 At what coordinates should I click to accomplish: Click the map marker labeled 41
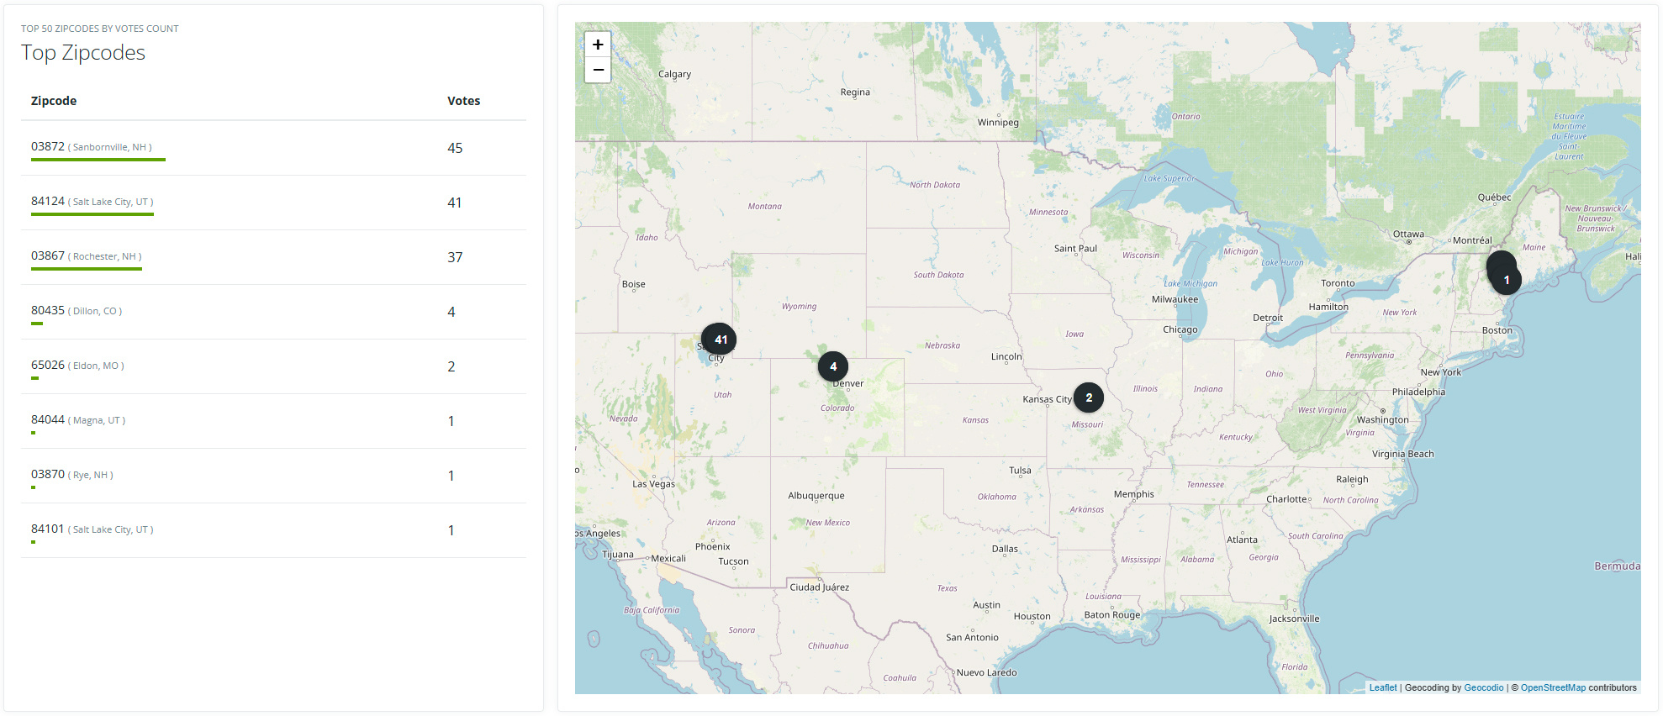tap(719, 340)
